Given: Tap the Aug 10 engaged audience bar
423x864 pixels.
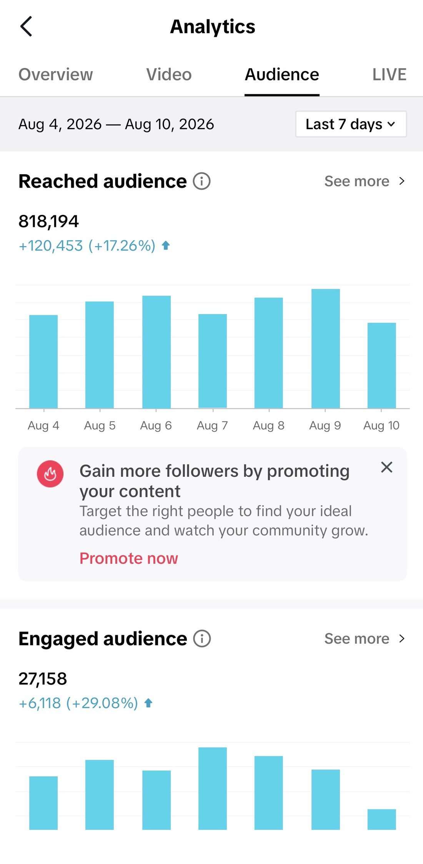Looking at the screenshot, I should [x=381, y=819].
